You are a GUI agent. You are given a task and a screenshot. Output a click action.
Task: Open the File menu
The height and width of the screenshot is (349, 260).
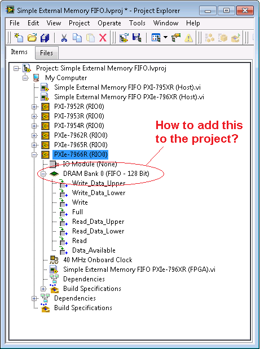coord(15,23)
